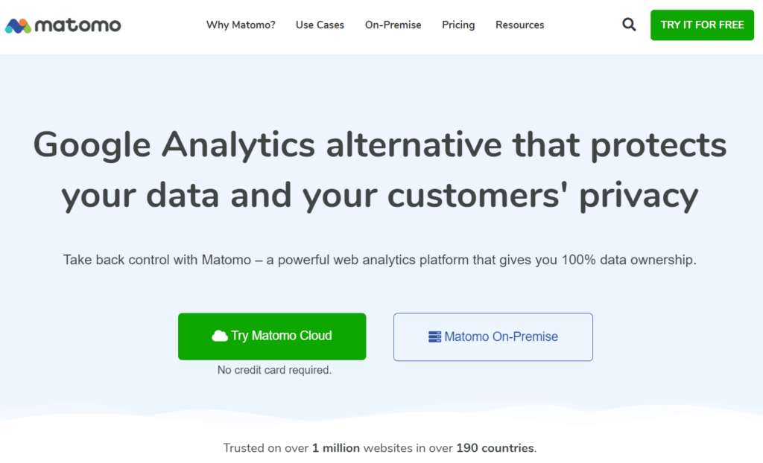Select the Matomo On-Premise outlined button label
The width and height of the screenshot is (763, 463).
pyautogui.click(x=501, y=336)
